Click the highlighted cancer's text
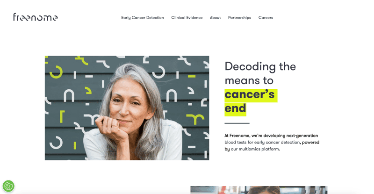Image resolution: width=374 pixels, height=194 pixels. 251,95
